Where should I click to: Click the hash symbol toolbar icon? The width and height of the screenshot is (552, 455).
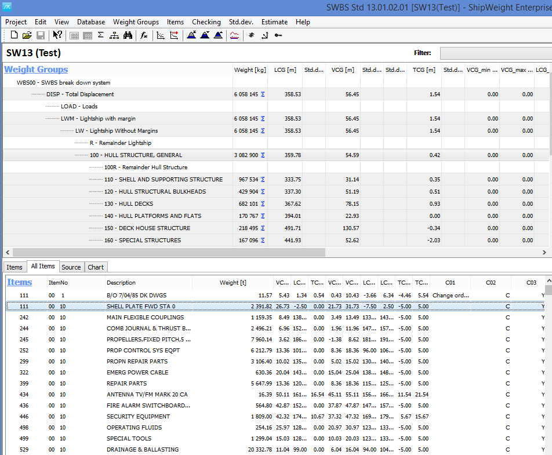coord(251,35)
